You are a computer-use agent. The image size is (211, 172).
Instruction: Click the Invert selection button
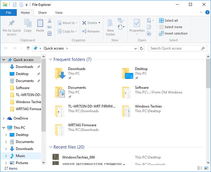click(173, 33)
